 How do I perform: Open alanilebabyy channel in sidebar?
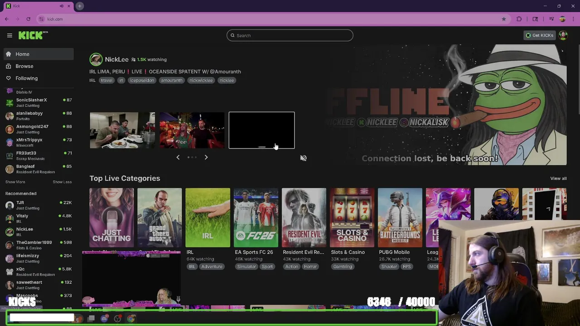pyautogui.click(x=39, y=116)
